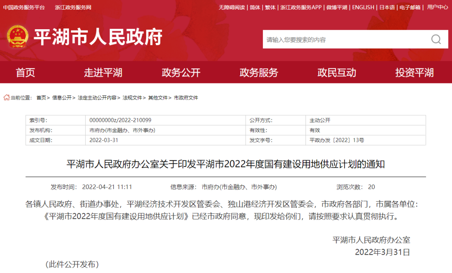Viewport: 452px width, 273px height.
Task: Click 信息来源 source text below the headline
Action: 223,187
